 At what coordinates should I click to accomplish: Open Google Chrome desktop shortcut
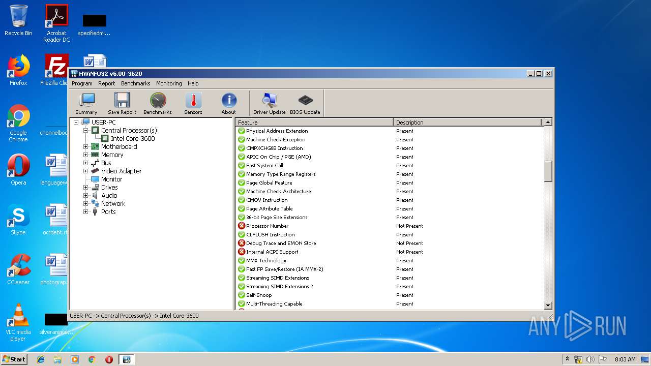tap(18, 124)
